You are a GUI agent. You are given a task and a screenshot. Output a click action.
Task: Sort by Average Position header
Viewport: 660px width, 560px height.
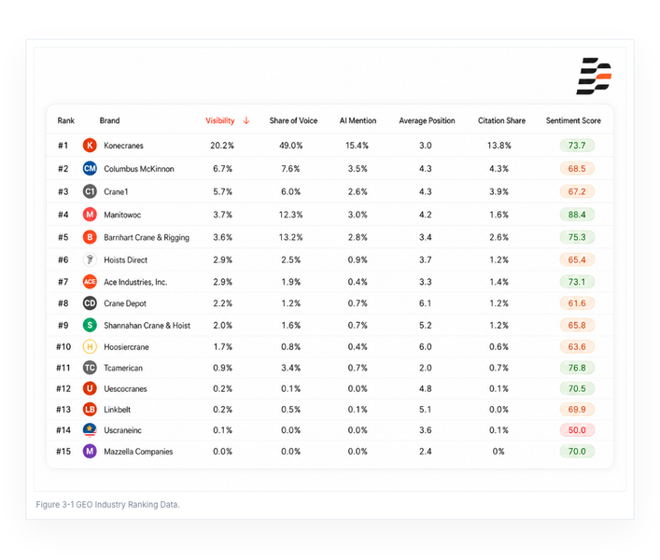coord(427,120)
